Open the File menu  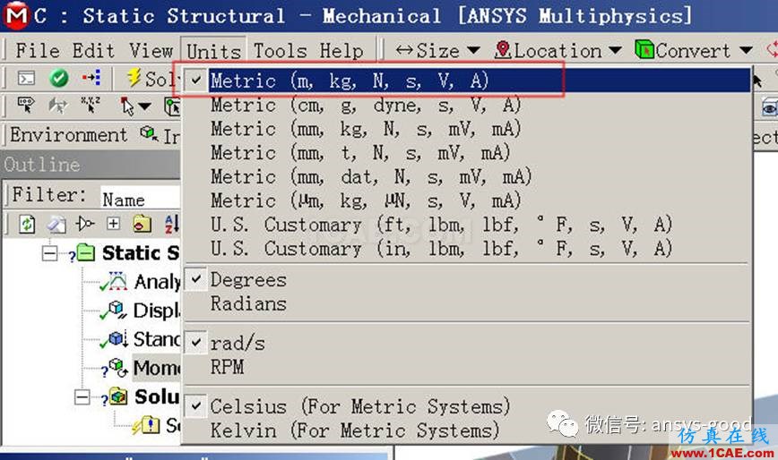click(x=38, y=50)
